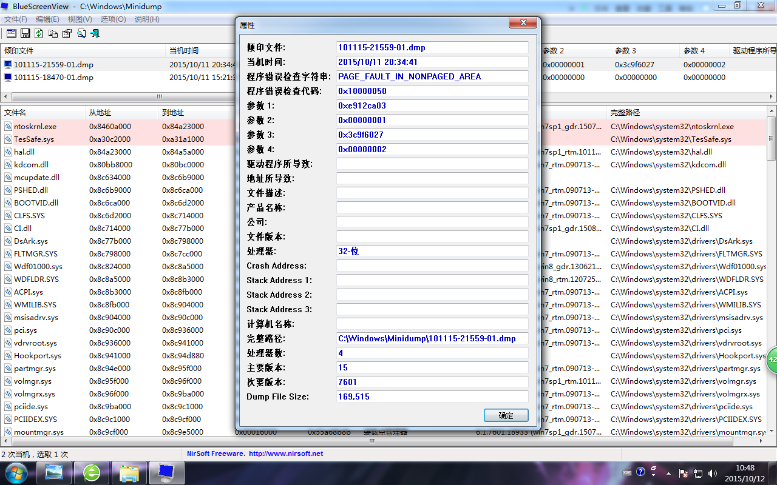Image resolution: width=777 pixels, height=485 pixels.
Task: Click the Action Center flag tray icon
Action: click(684, 473)
